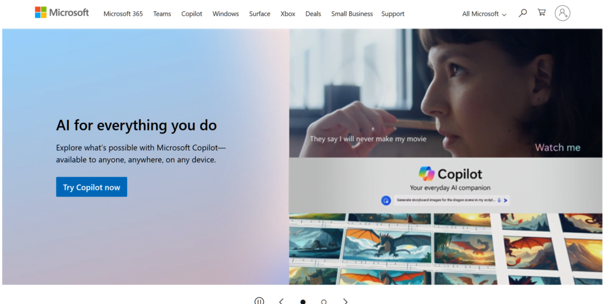This screenshot has width=603, height=304.
Task: Expand the All Microsoft menu
Action: [x=484, y=14]
